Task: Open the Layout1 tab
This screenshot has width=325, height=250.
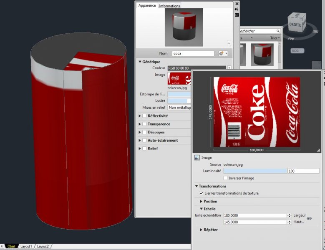Action: (26, 246)
